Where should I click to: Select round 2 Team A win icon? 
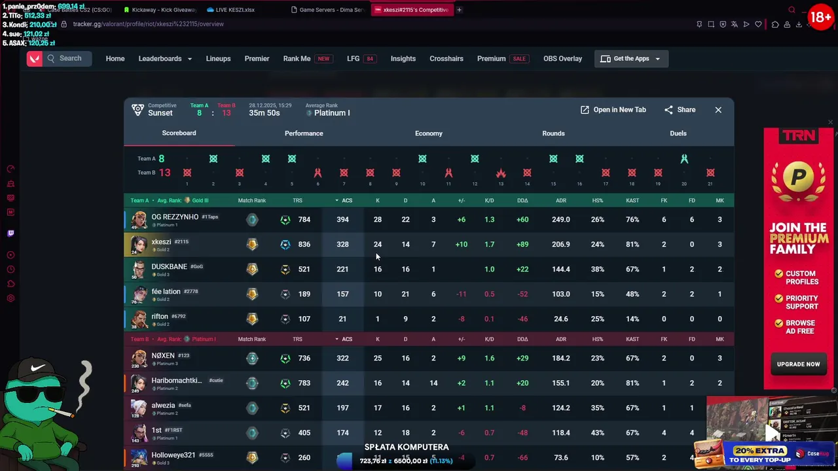213,159
